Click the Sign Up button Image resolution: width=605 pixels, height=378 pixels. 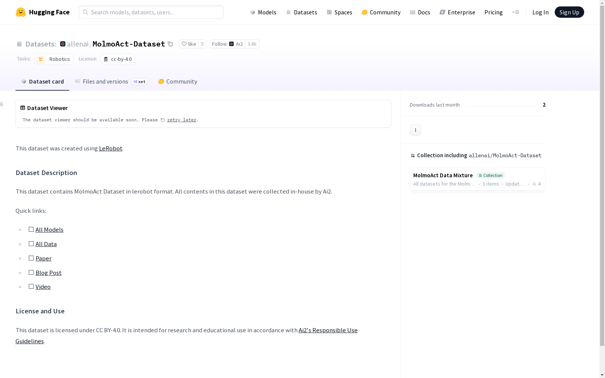(569, 12)
